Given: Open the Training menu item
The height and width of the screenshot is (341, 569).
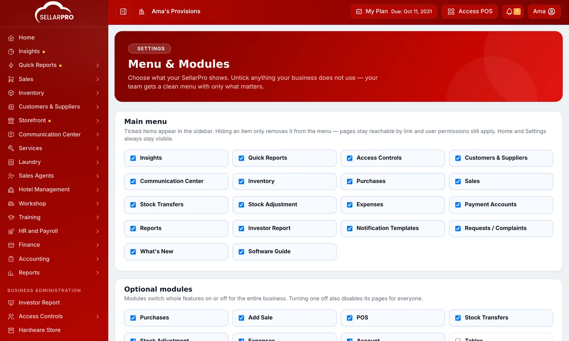Looking at the screenshot, I should (x=54, y=217).
